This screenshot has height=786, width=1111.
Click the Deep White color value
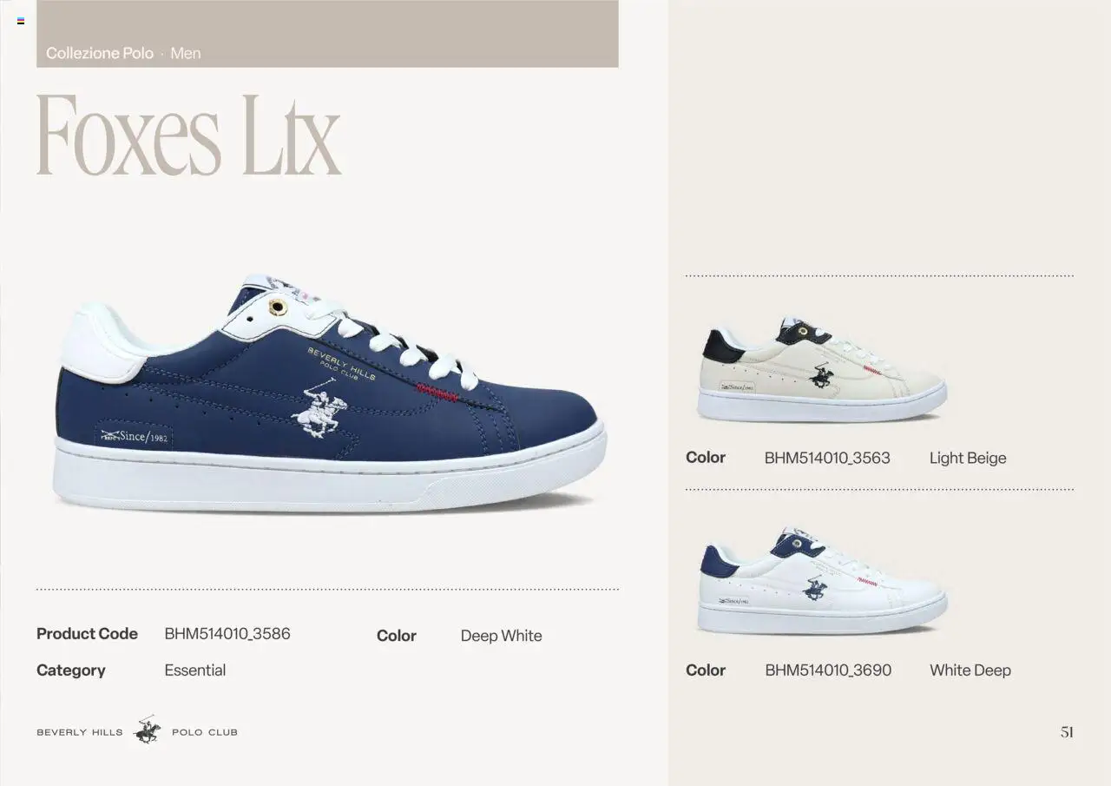(501, 636)
